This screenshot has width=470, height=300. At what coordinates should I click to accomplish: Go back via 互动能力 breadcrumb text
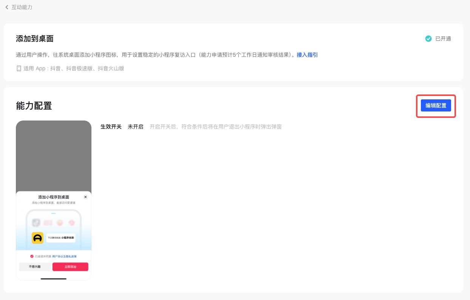[x=22, y=7]
